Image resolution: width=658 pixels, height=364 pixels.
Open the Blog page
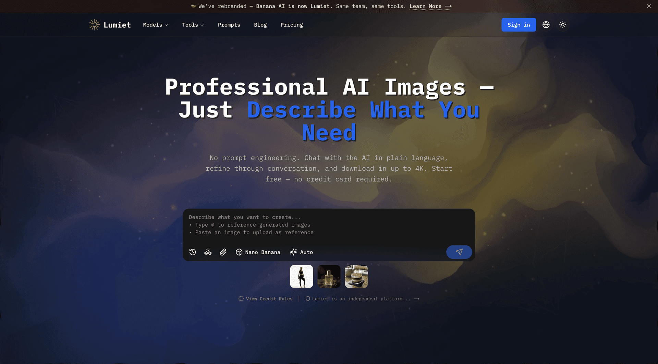click(x=260, y=25)
